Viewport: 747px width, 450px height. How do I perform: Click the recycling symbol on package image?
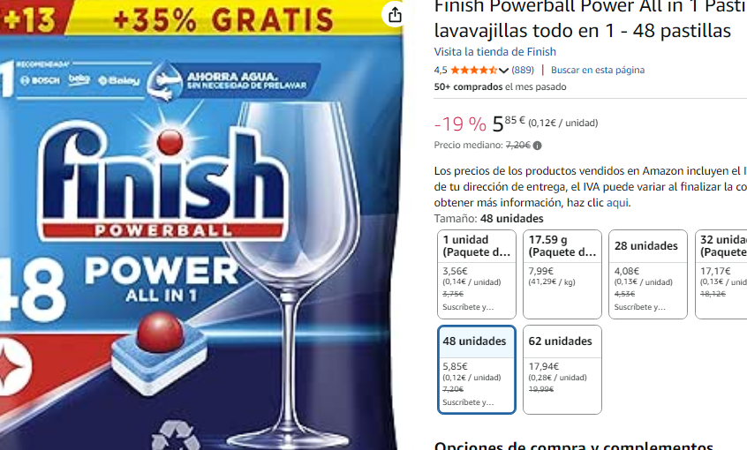pos(177,435)
